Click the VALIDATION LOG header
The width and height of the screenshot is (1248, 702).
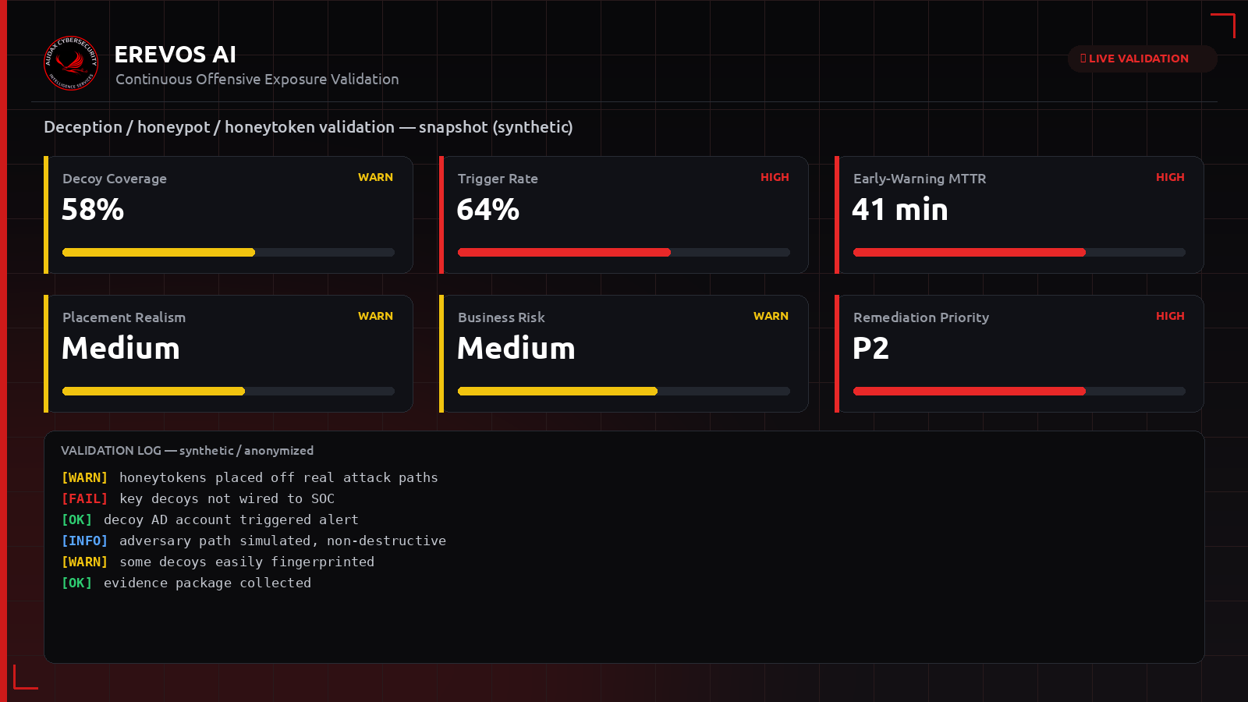coord(187,451)
